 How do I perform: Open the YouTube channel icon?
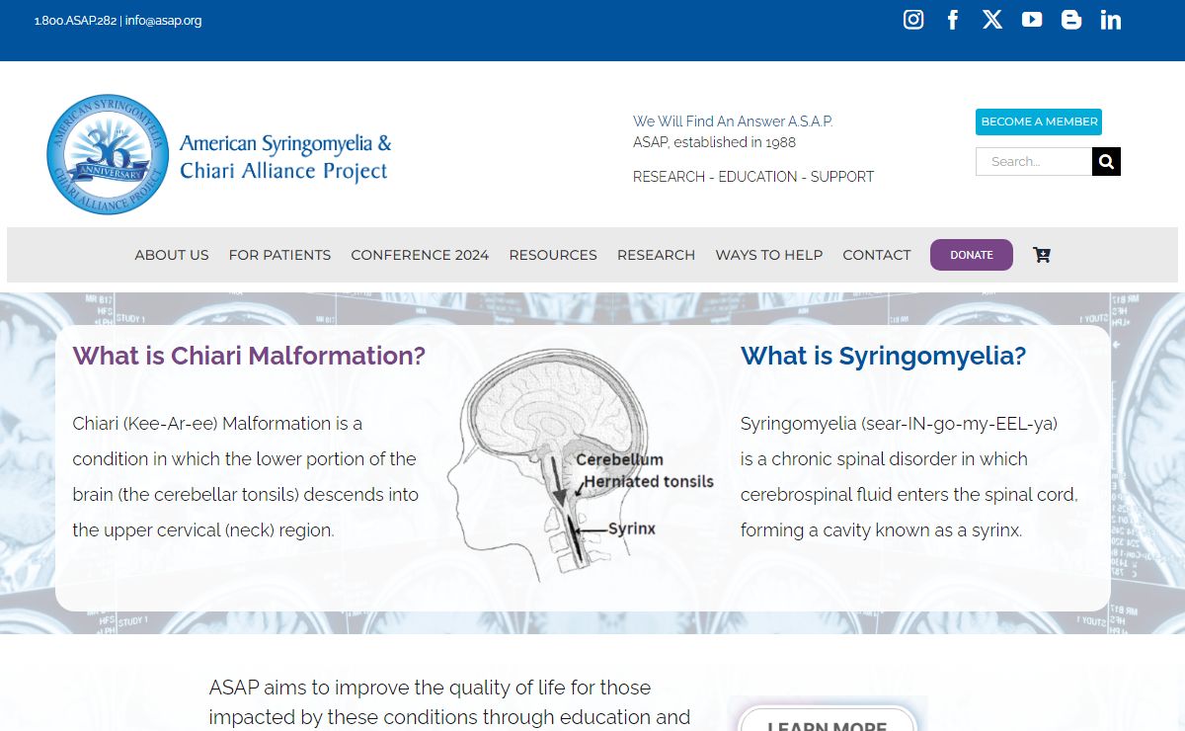point(1032,20)
